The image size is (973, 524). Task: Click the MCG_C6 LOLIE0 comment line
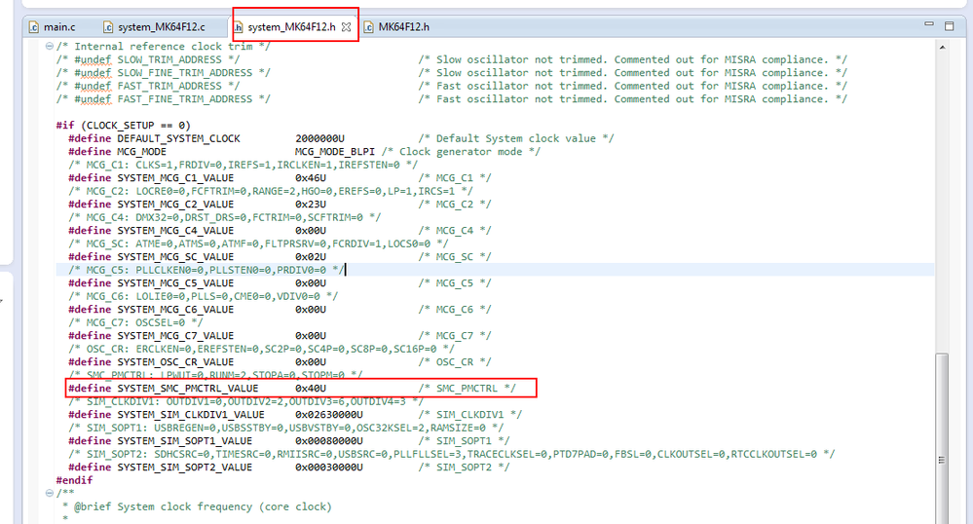[203, 296]
